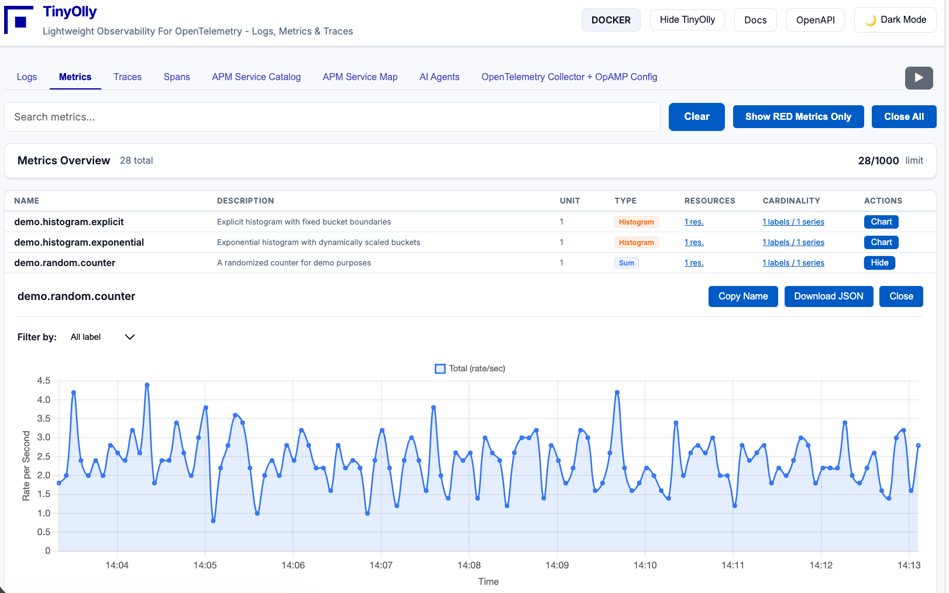Hide the demo.random.counter metric
This screenshot has height=593, width=949.
pos(879,263)
